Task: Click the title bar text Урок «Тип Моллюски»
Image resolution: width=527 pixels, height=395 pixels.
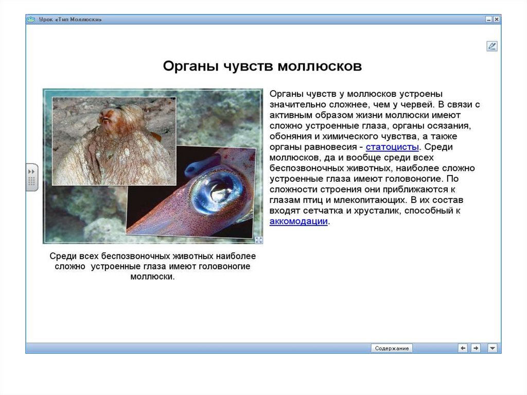Action: pyautogui.click(x=70, y=20)
